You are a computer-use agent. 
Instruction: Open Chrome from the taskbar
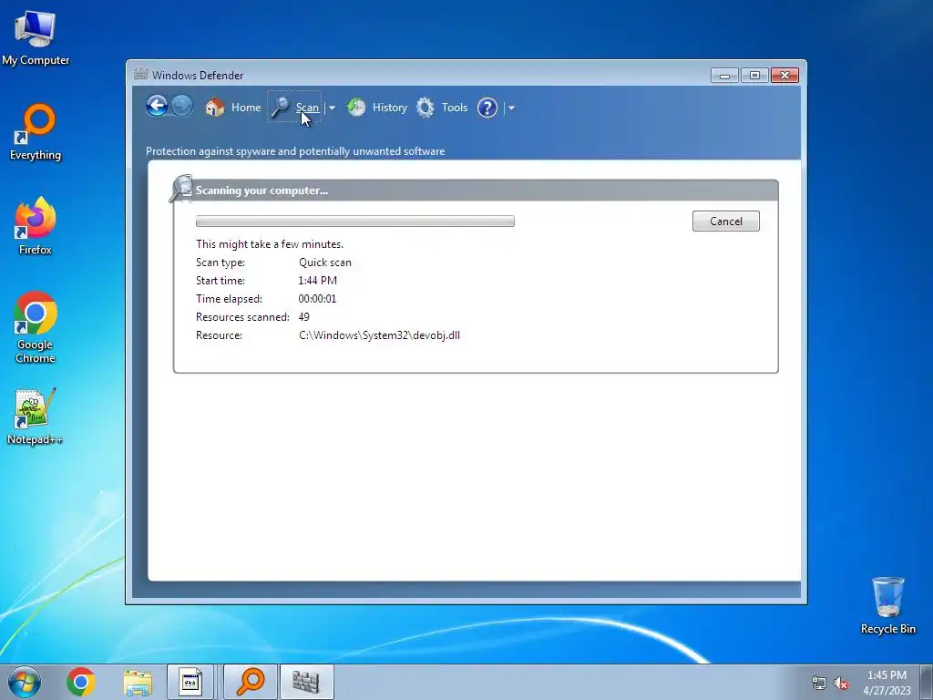tap(81, 682)
